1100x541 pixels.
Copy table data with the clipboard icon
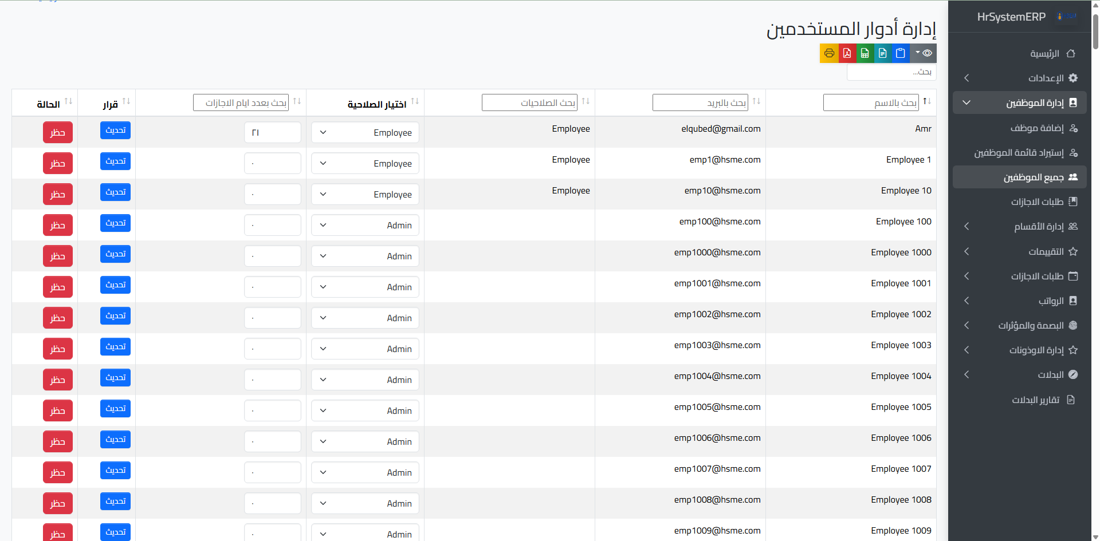pos(900,53)
